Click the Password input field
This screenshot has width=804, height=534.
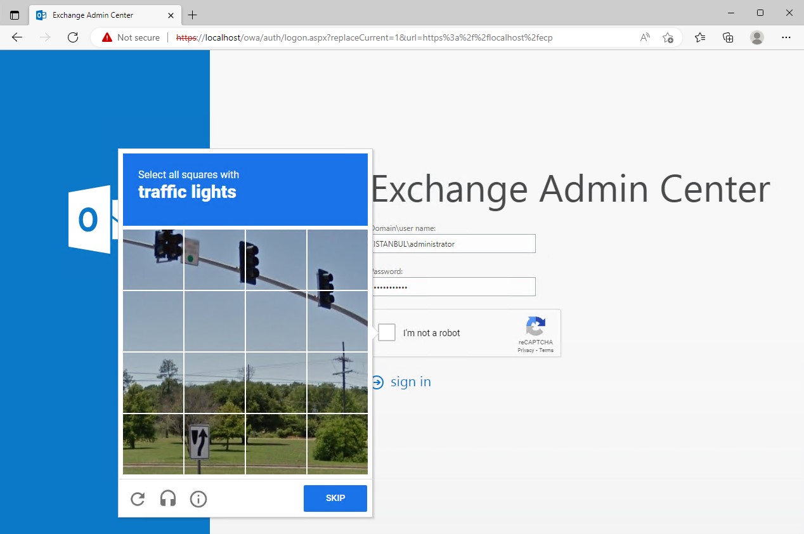453,287
